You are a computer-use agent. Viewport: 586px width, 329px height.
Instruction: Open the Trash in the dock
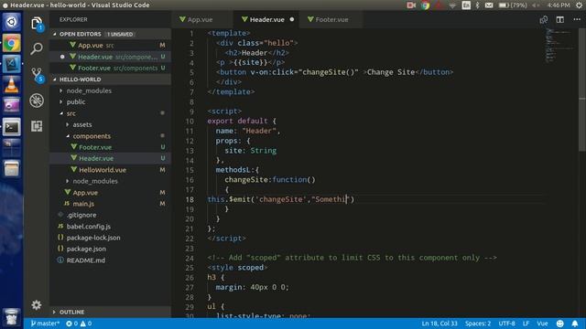12,317
